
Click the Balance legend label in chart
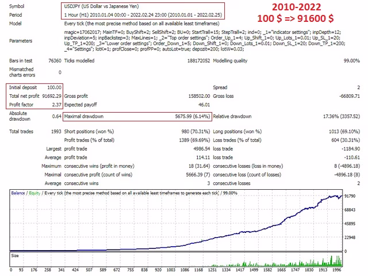[18, 193]
